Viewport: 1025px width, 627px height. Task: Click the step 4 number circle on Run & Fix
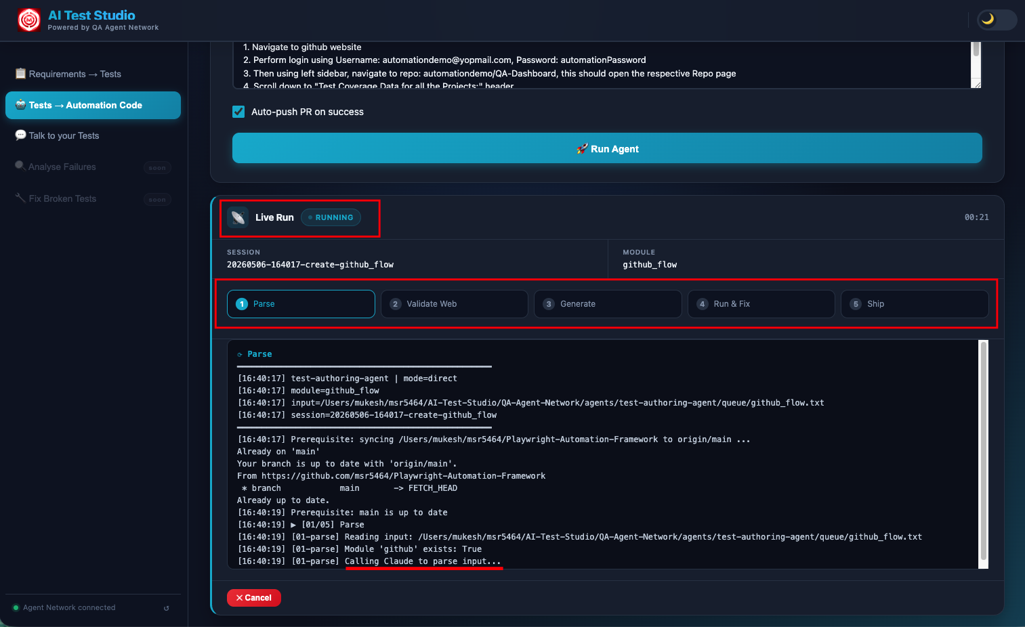(x=703, y=304)
